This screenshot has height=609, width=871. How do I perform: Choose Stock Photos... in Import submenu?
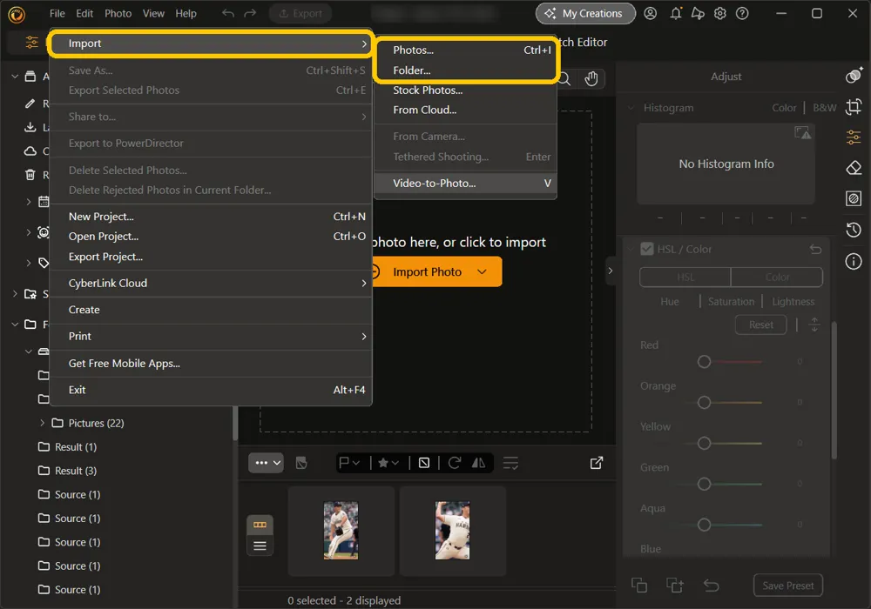click(x=466, y=90)
